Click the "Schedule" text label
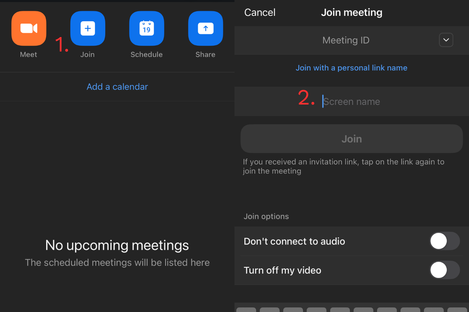The height and width of the screenshot is (312, 469). (x=147, y=55)
